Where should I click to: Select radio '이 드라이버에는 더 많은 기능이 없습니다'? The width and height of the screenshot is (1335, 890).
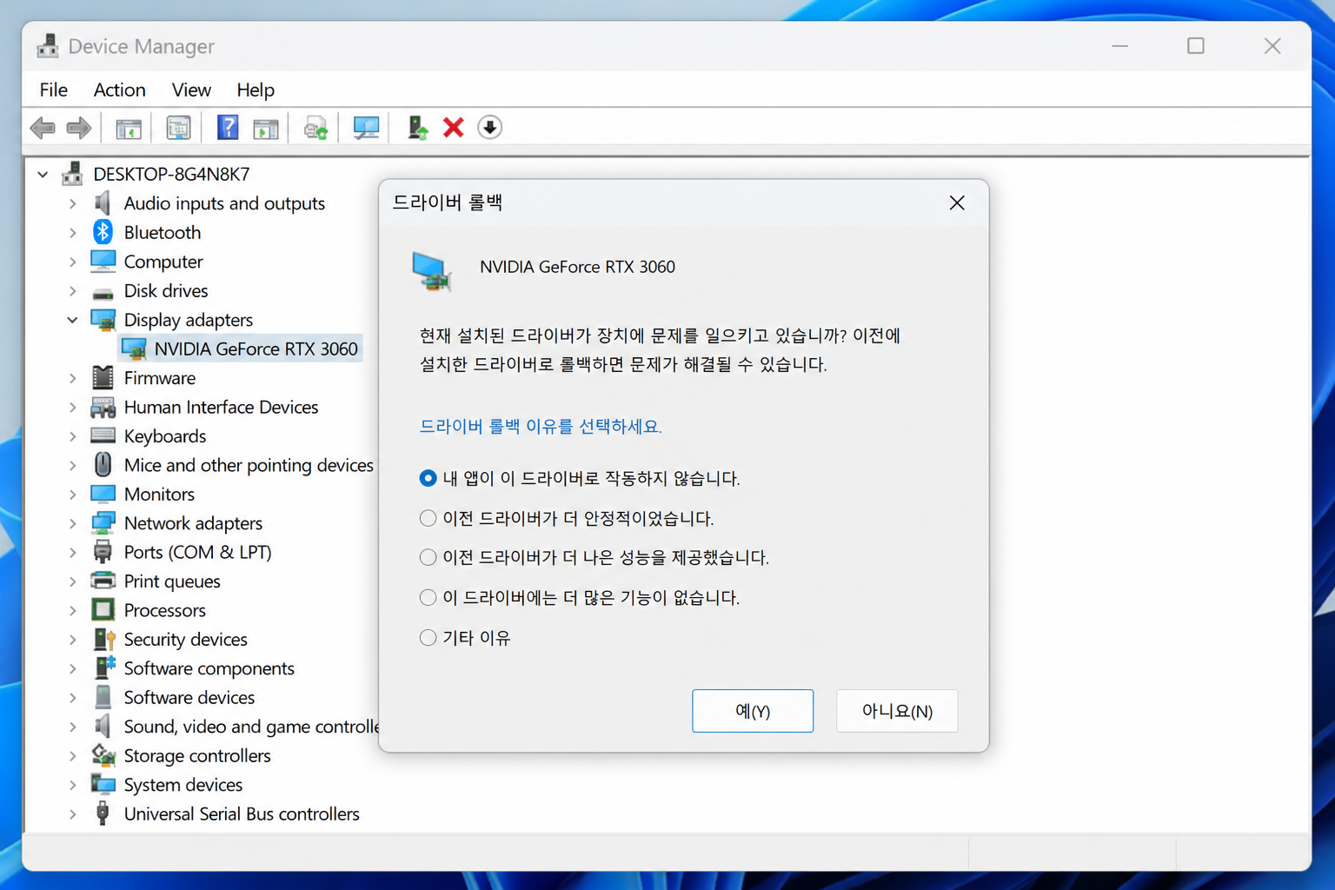(x=428, y=597)
